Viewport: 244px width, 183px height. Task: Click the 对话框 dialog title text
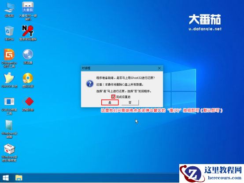point(86,68)
